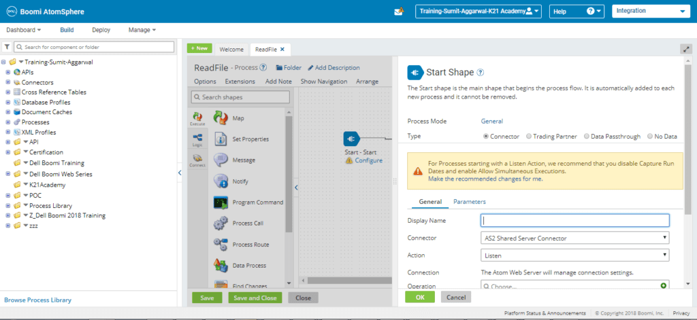Click the Save button
Viewport: 697px width, 320px height.
(x=207, y=298)
